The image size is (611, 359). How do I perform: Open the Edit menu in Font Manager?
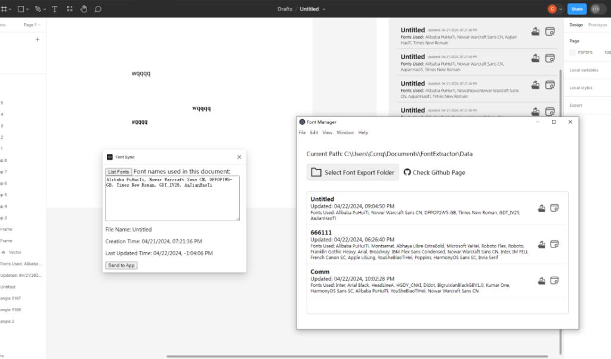click(314, 132)
